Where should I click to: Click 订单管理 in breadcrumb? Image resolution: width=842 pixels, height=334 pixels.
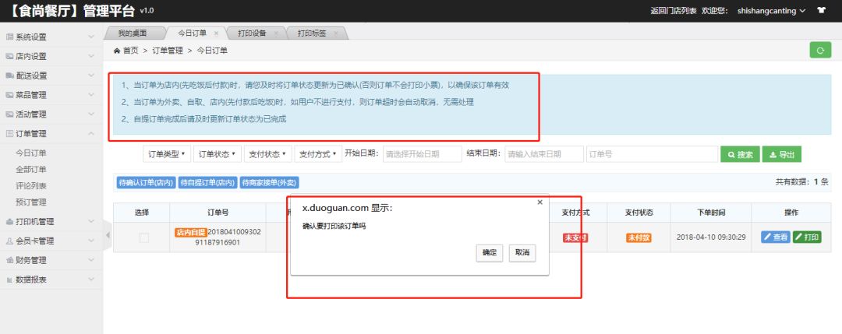[x=168, y=51]
